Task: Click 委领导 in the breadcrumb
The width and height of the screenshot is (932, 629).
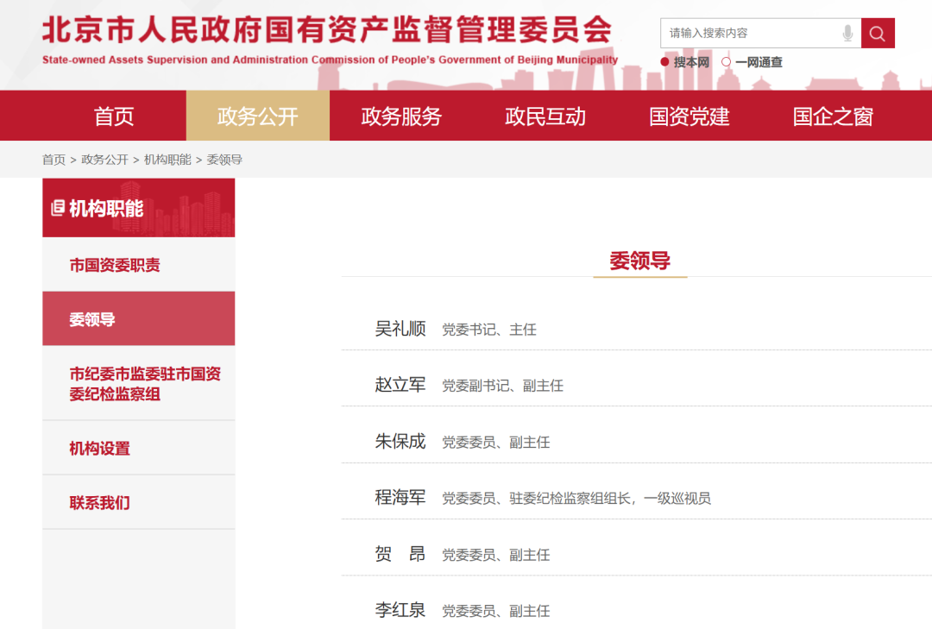Action: (x=224, y=160)
